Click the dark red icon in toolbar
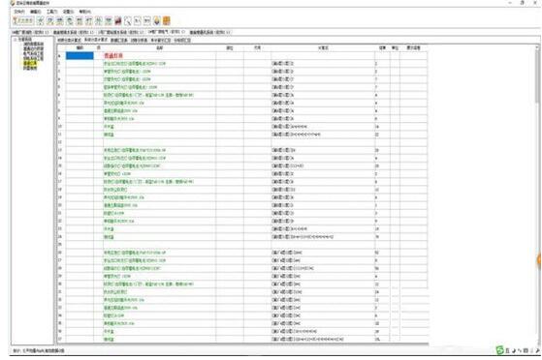The height and width of the screenshot is (360, 542). (x=118, y=21)
